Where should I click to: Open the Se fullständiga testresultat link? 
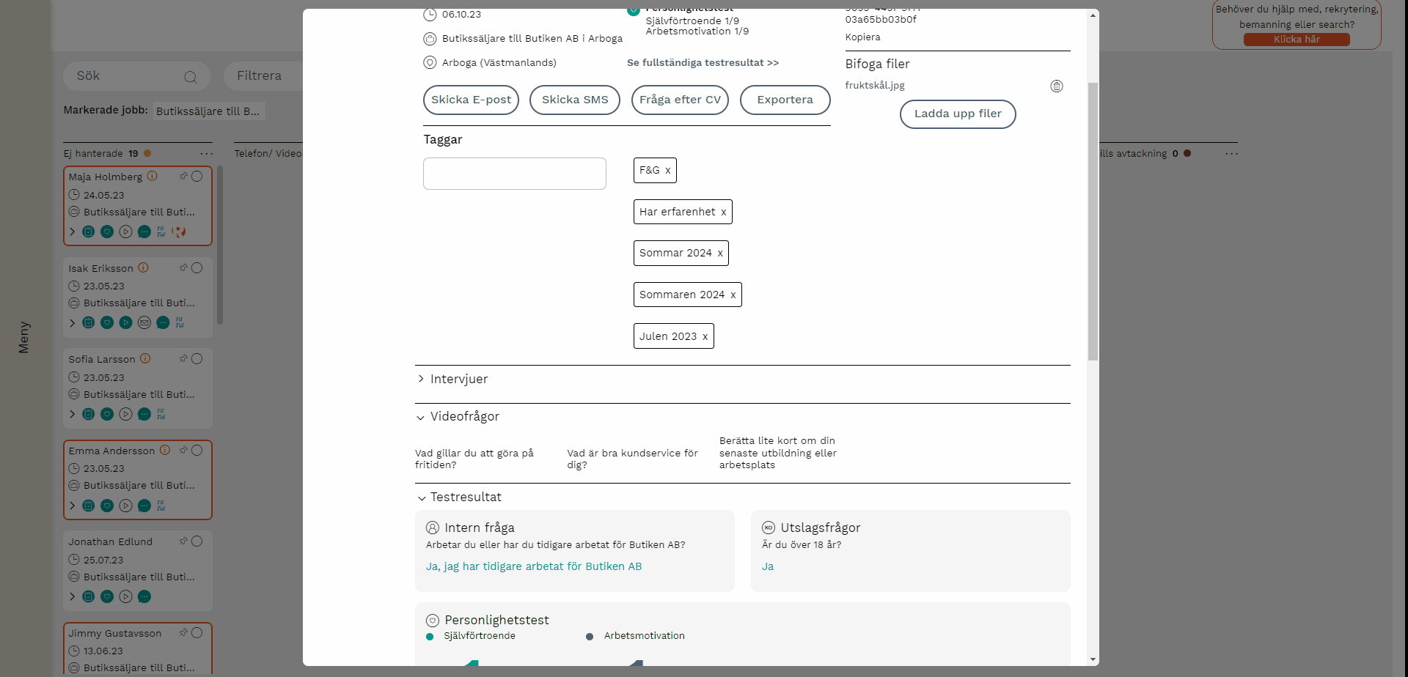703,63
